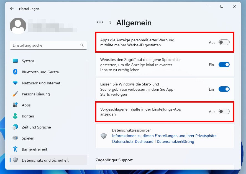Select Zeit und Sprache in the sidebar
Screen dimensions: 246x174
(15, 127)
